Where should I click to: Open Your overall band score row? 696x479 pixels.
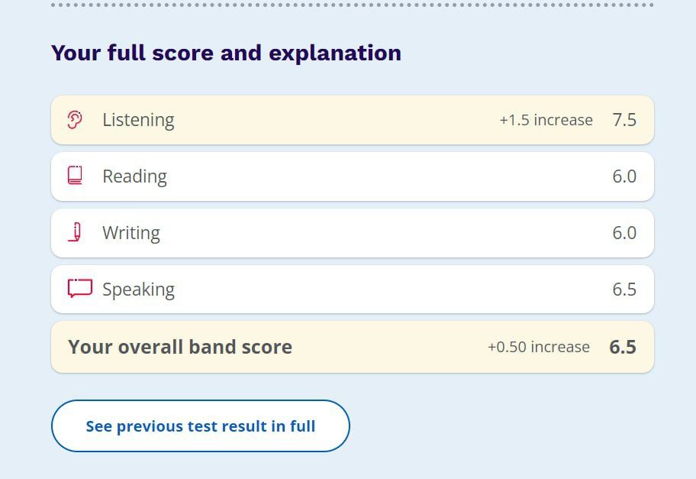coord(353,347)
